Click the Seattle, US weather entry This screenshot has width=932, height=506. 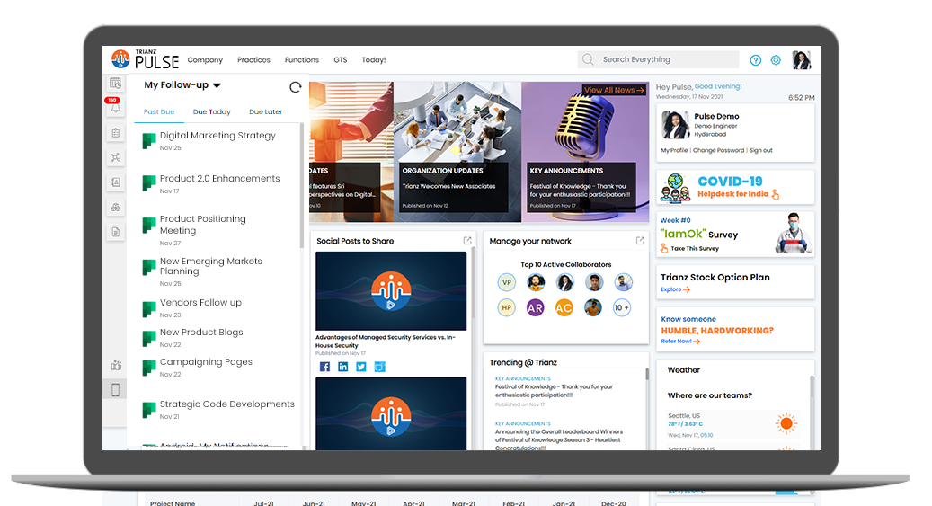click(732, 424)
